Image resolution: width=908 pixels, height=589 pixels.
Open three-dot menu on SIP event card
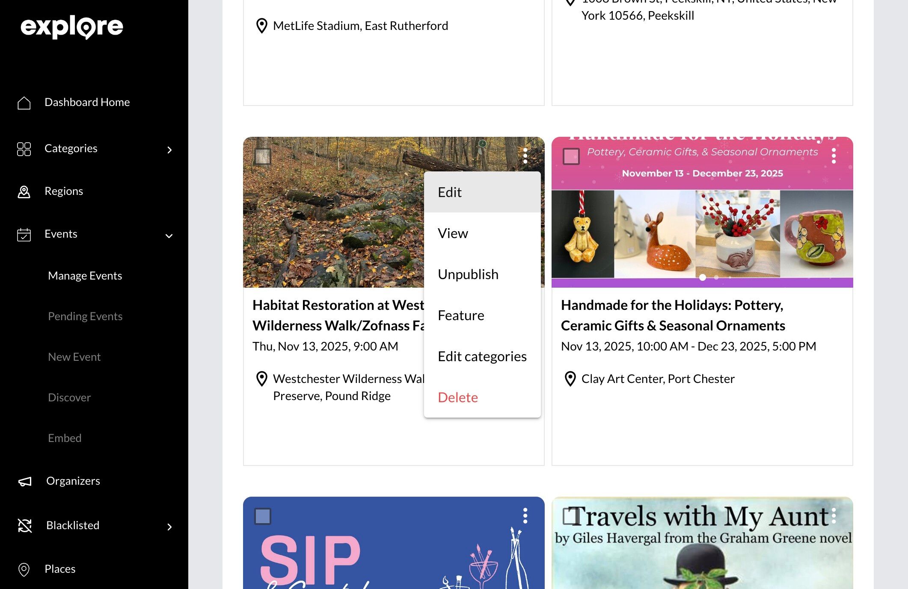click(525, 516)
